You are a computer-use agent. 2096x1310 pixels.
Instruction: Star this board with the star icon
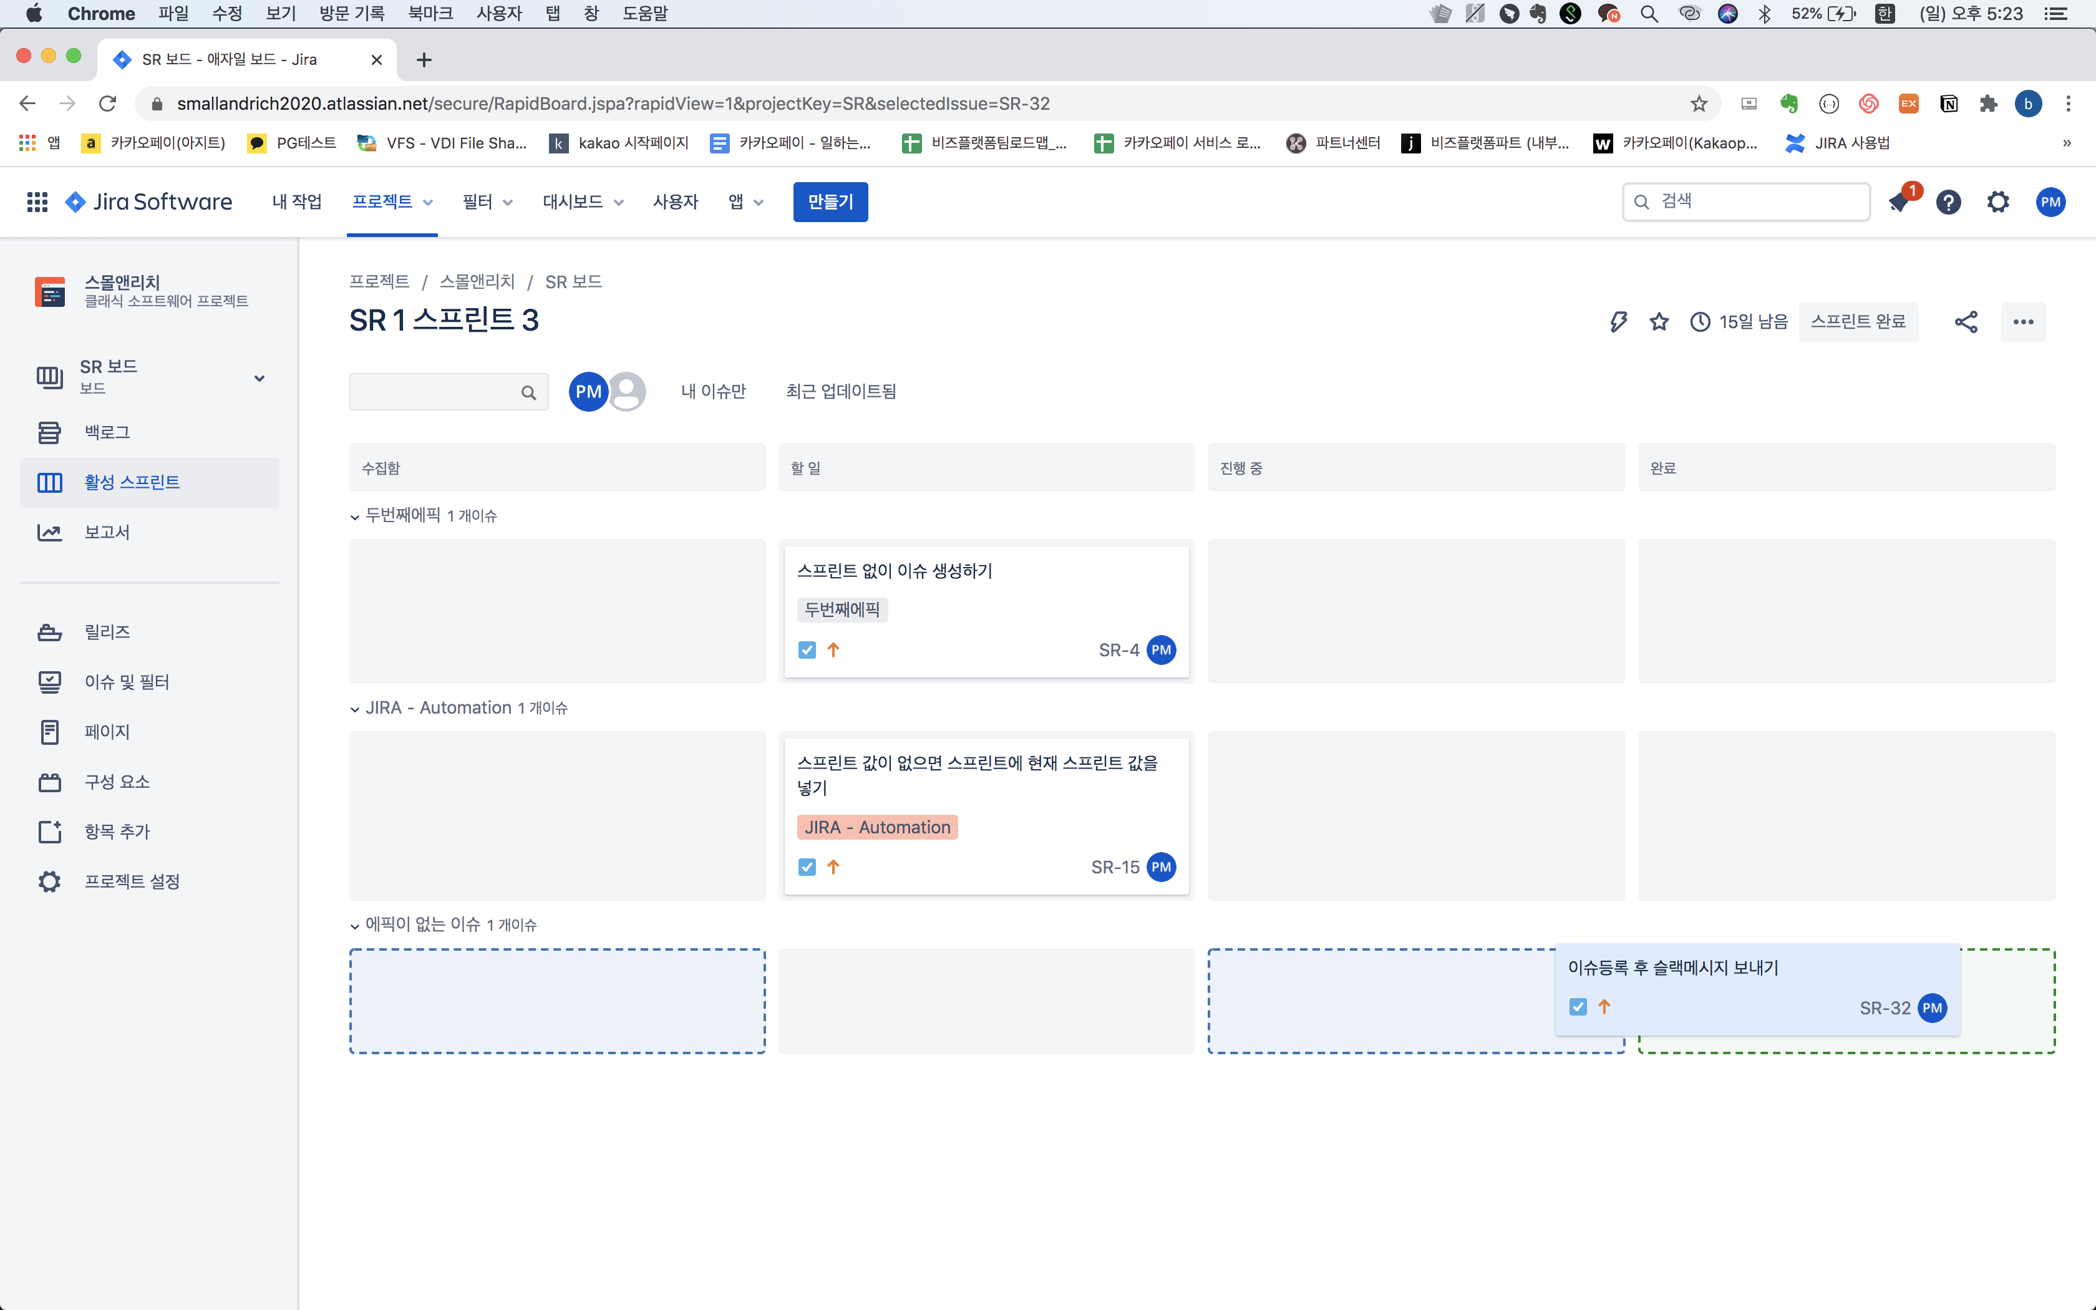coord(1659,323)
